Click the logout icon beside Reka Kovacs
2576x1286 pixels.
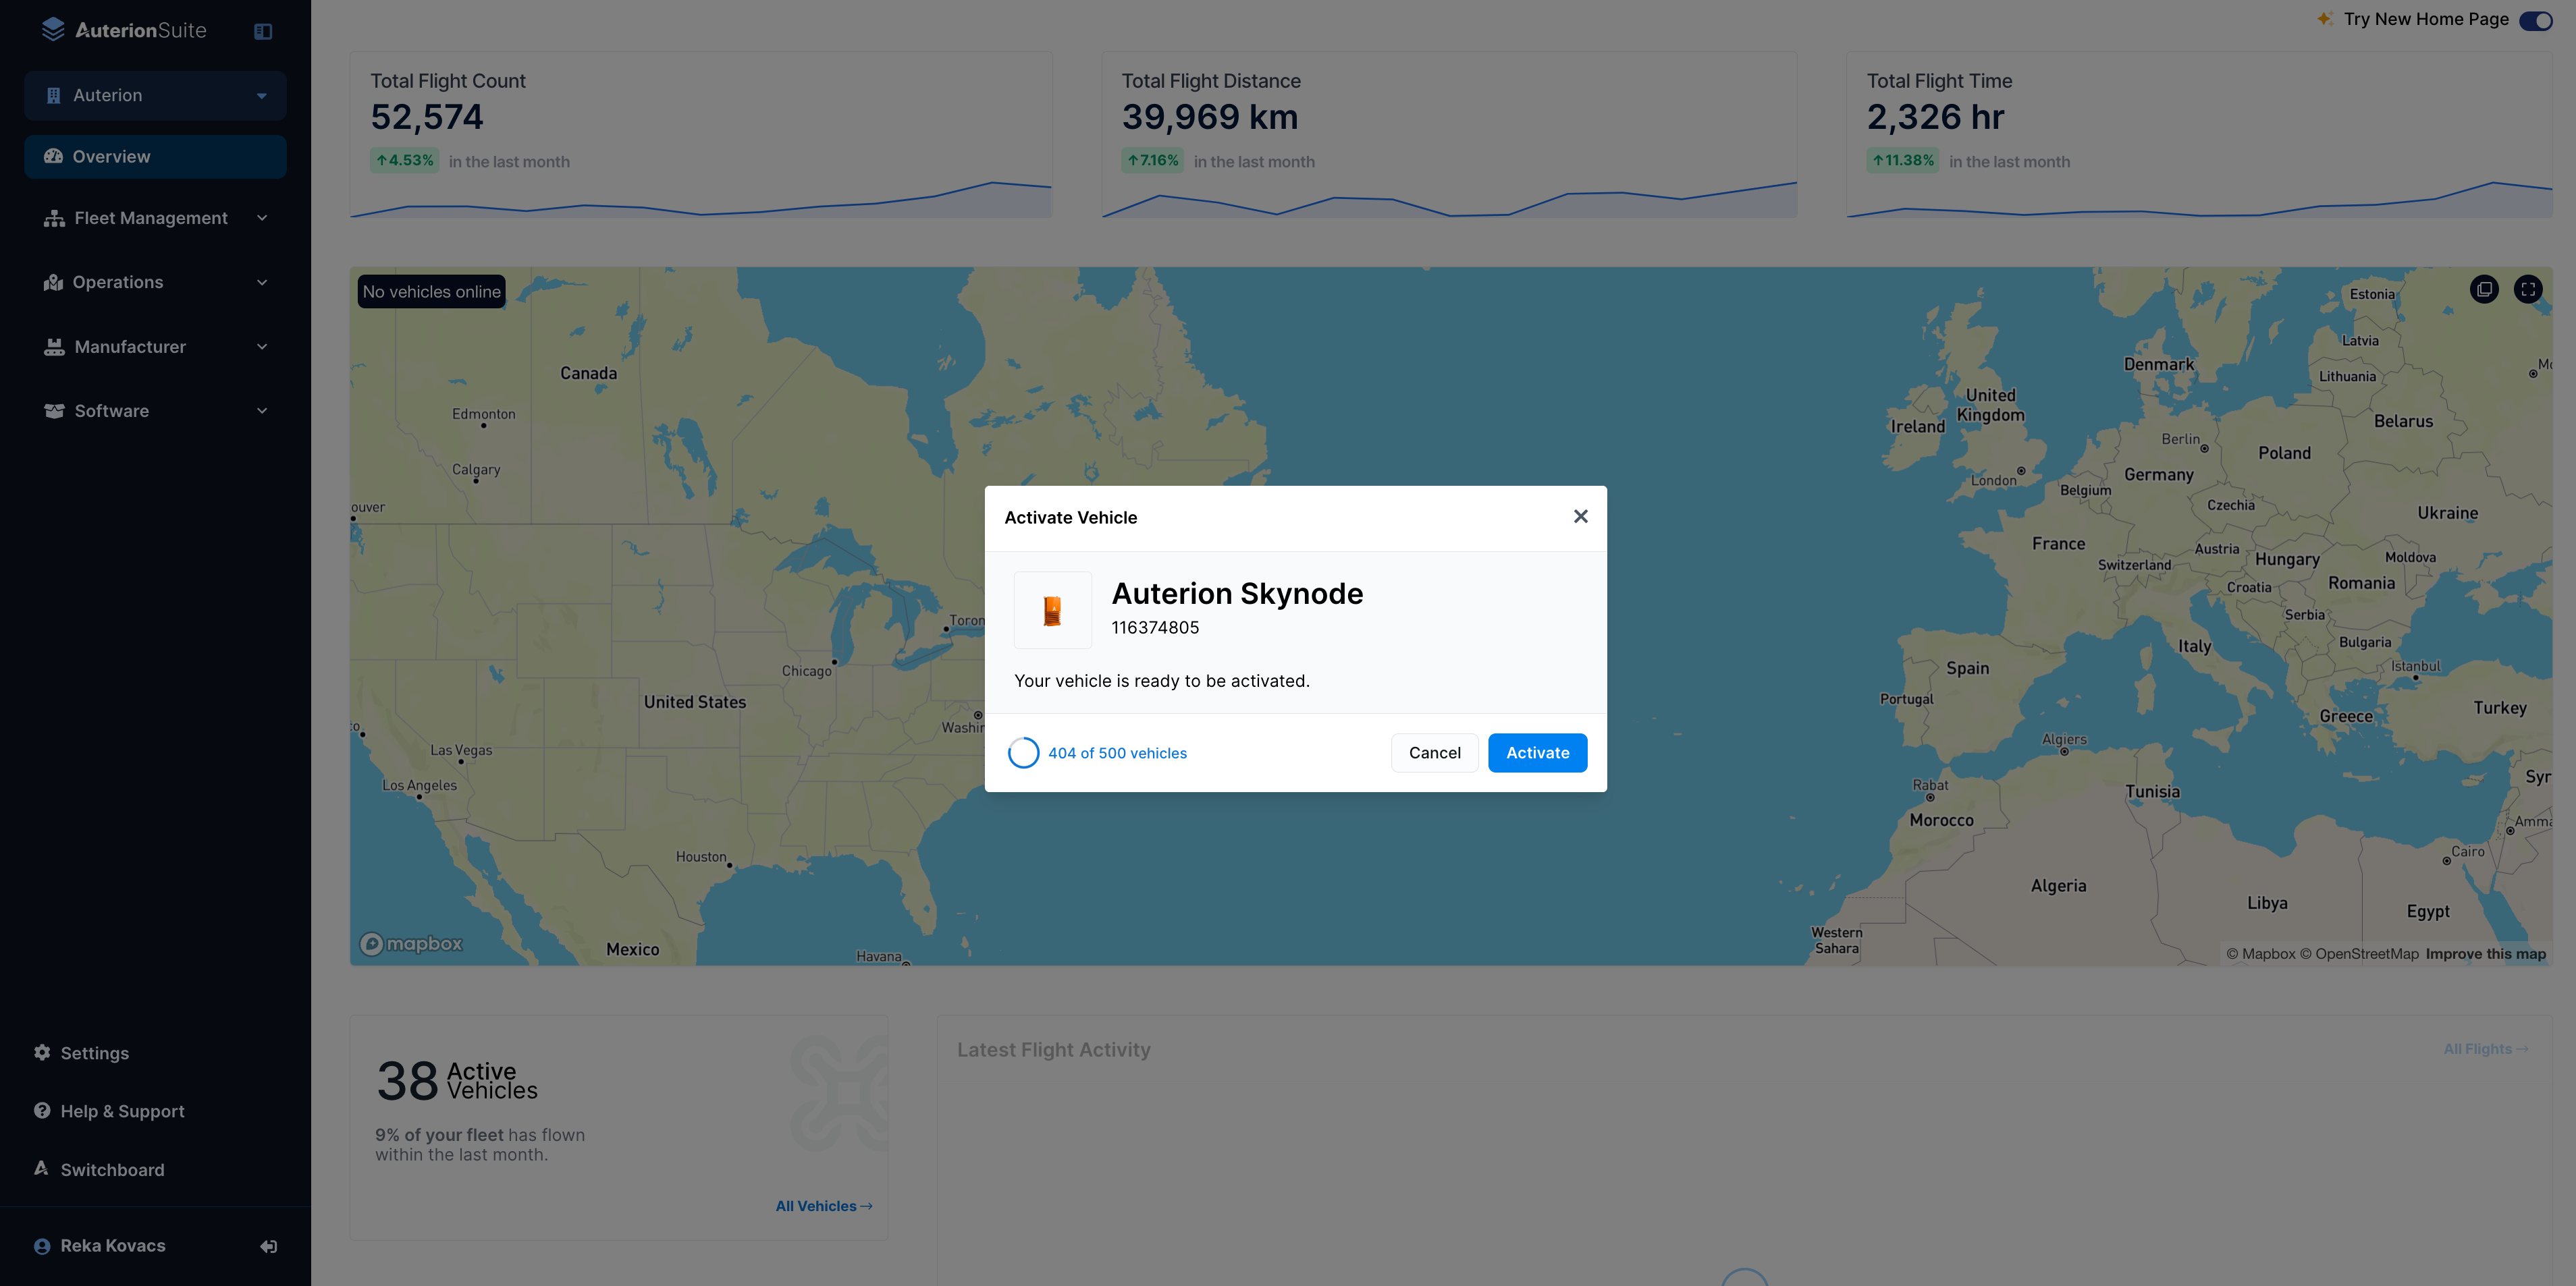coord(268,1246)
